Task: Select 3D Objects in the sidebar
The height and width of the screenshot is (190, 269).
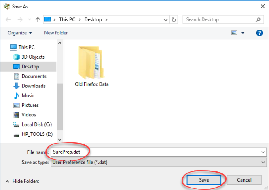Action: (x=33, y=57)
